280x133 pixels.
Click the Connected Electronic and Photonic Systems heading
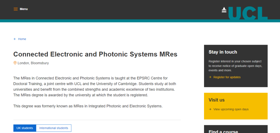tap(95, 54)
